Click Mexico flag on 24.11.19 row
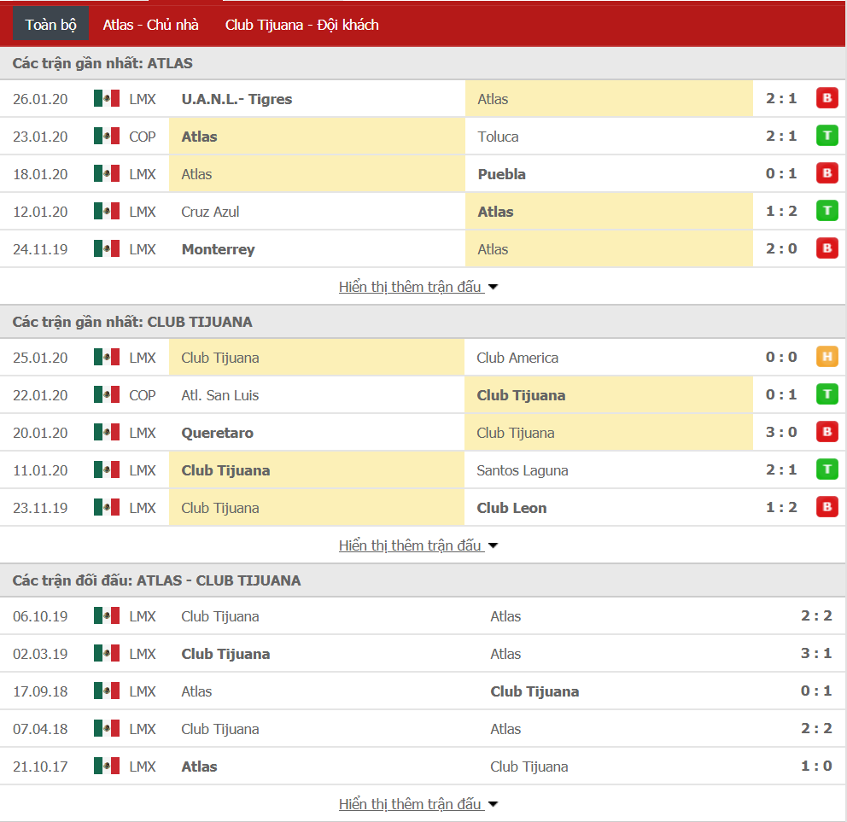 107,248
